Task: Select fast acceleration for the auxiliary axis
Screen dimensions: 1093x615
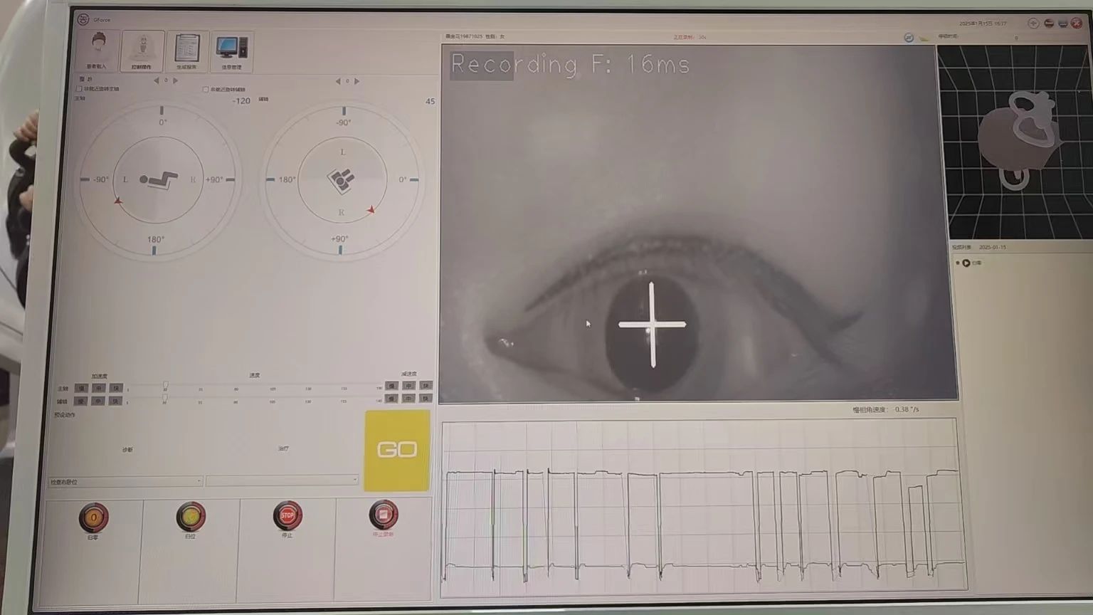Action: [x=116, y=401]
